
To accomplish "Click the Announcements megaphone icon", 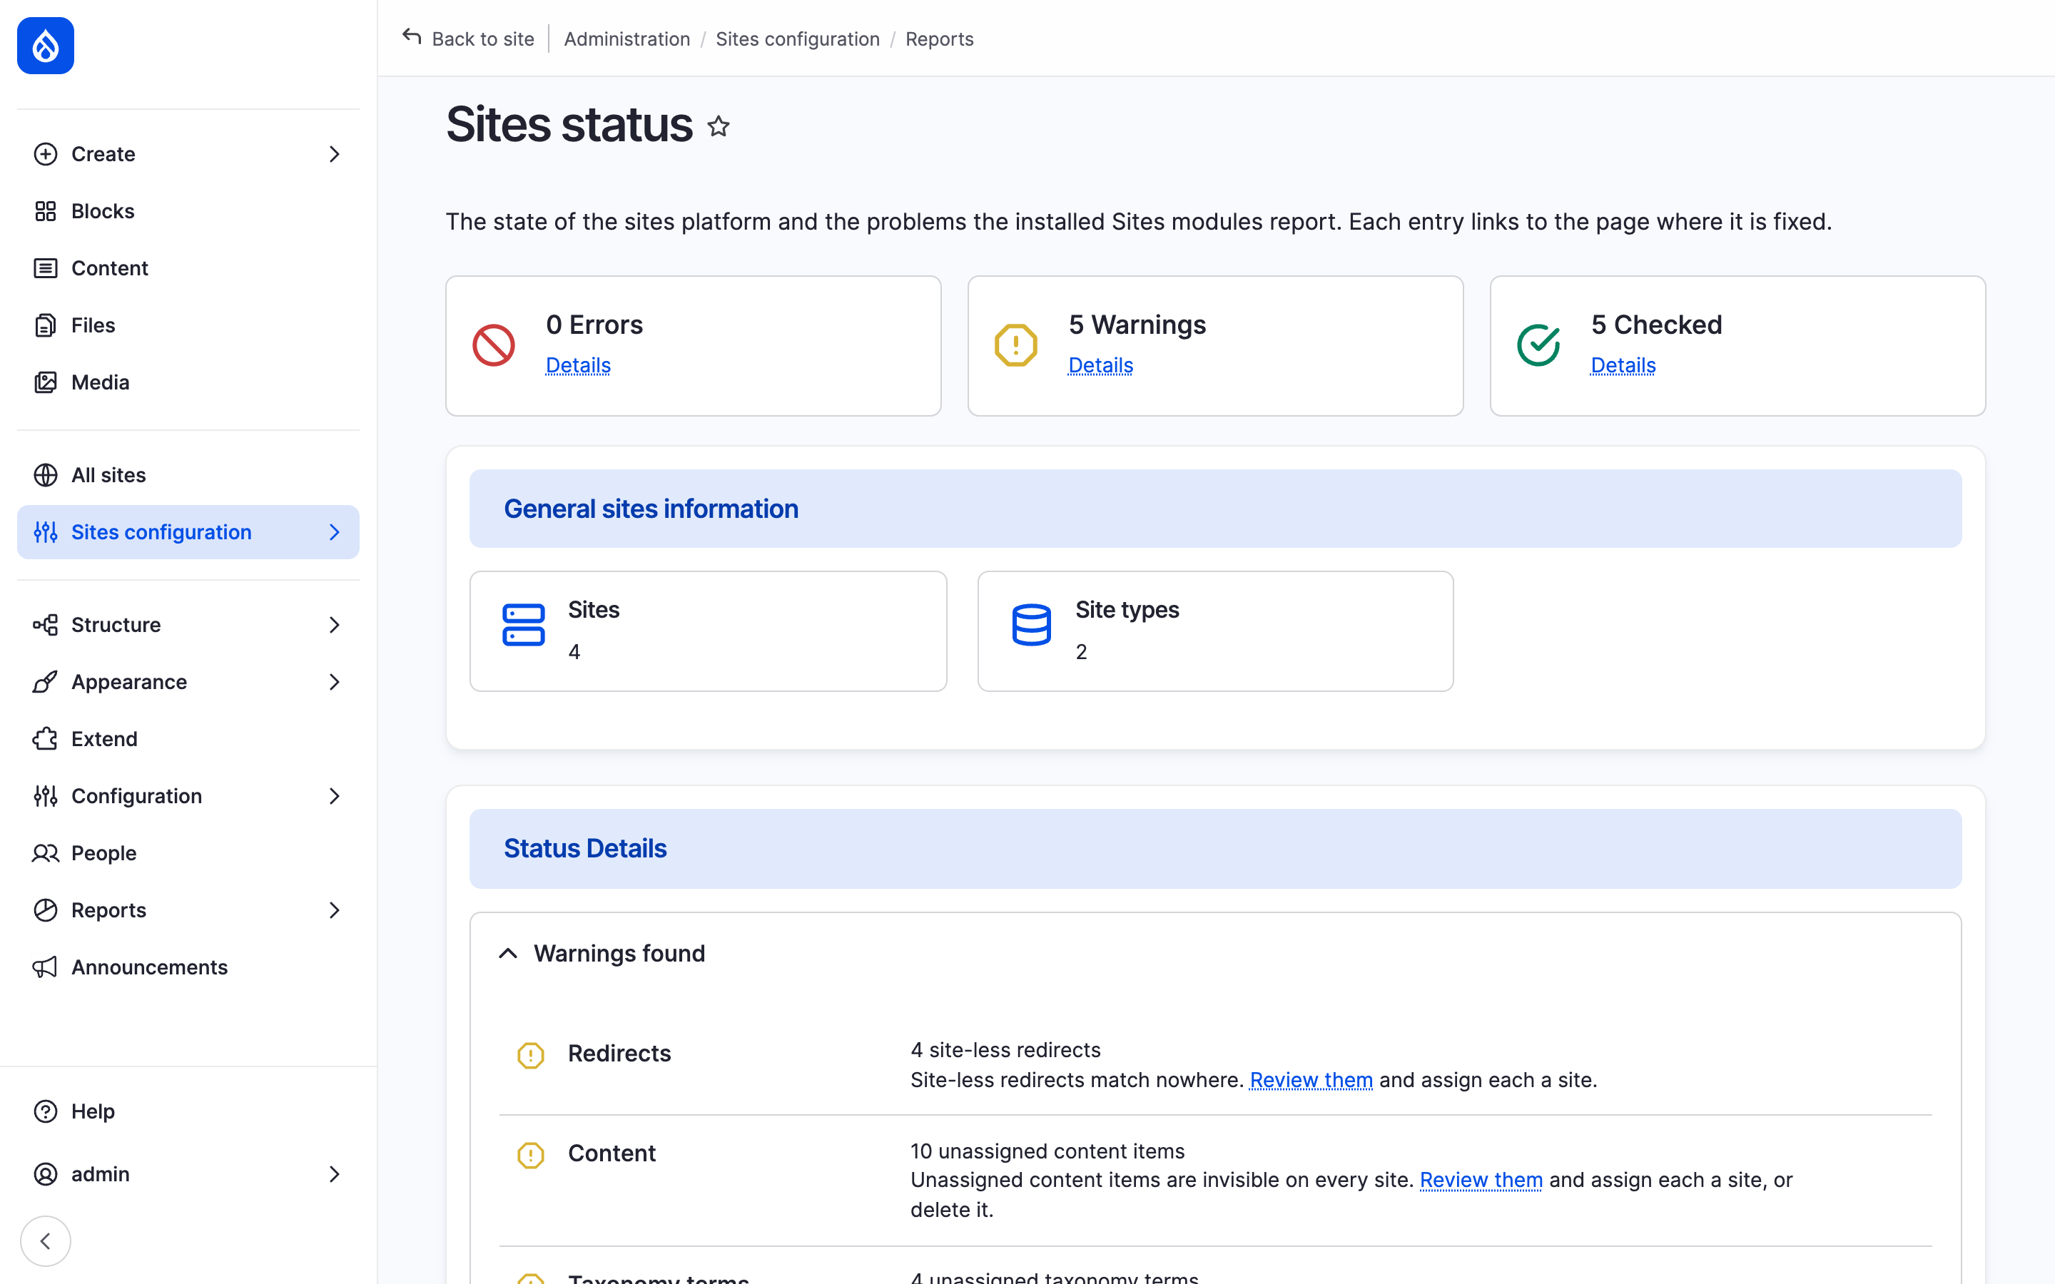I will click(45, 967).
